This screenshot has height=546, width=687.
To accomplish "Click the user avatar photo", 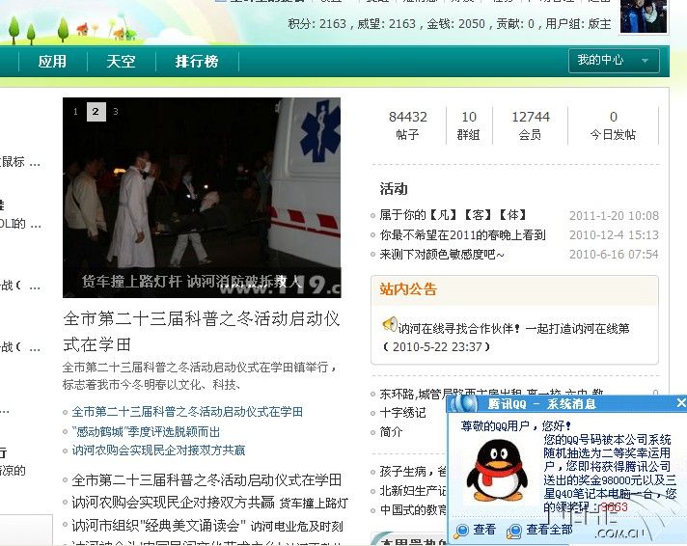I will coord(644,16).
